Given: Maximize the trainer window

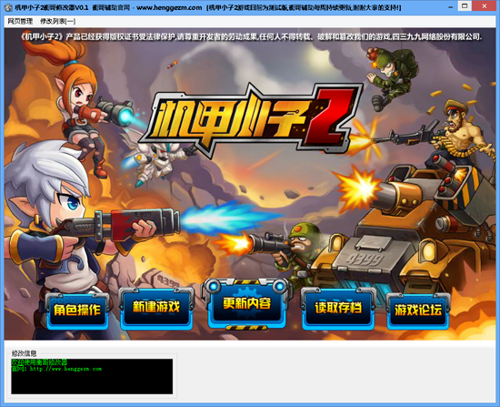Looking at the screenshot, I should pyautogui.click(x=465, y=6).
